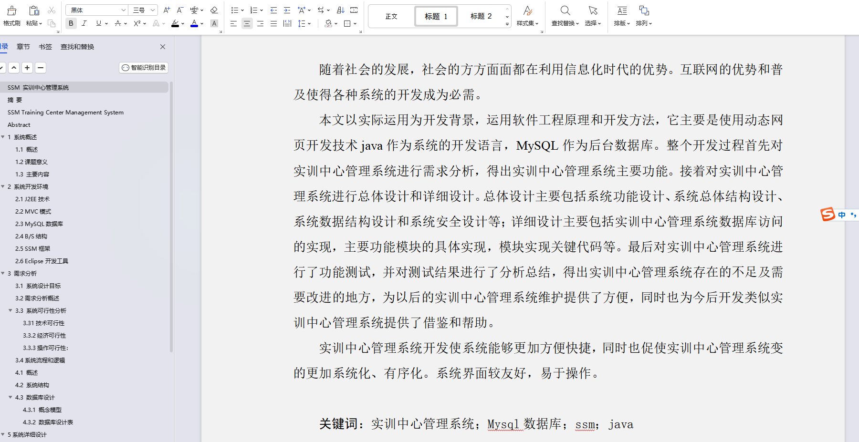Screen dimensions: 859x442
Task: Click the Format Painter (格式刷) icon
Action: 11,10
